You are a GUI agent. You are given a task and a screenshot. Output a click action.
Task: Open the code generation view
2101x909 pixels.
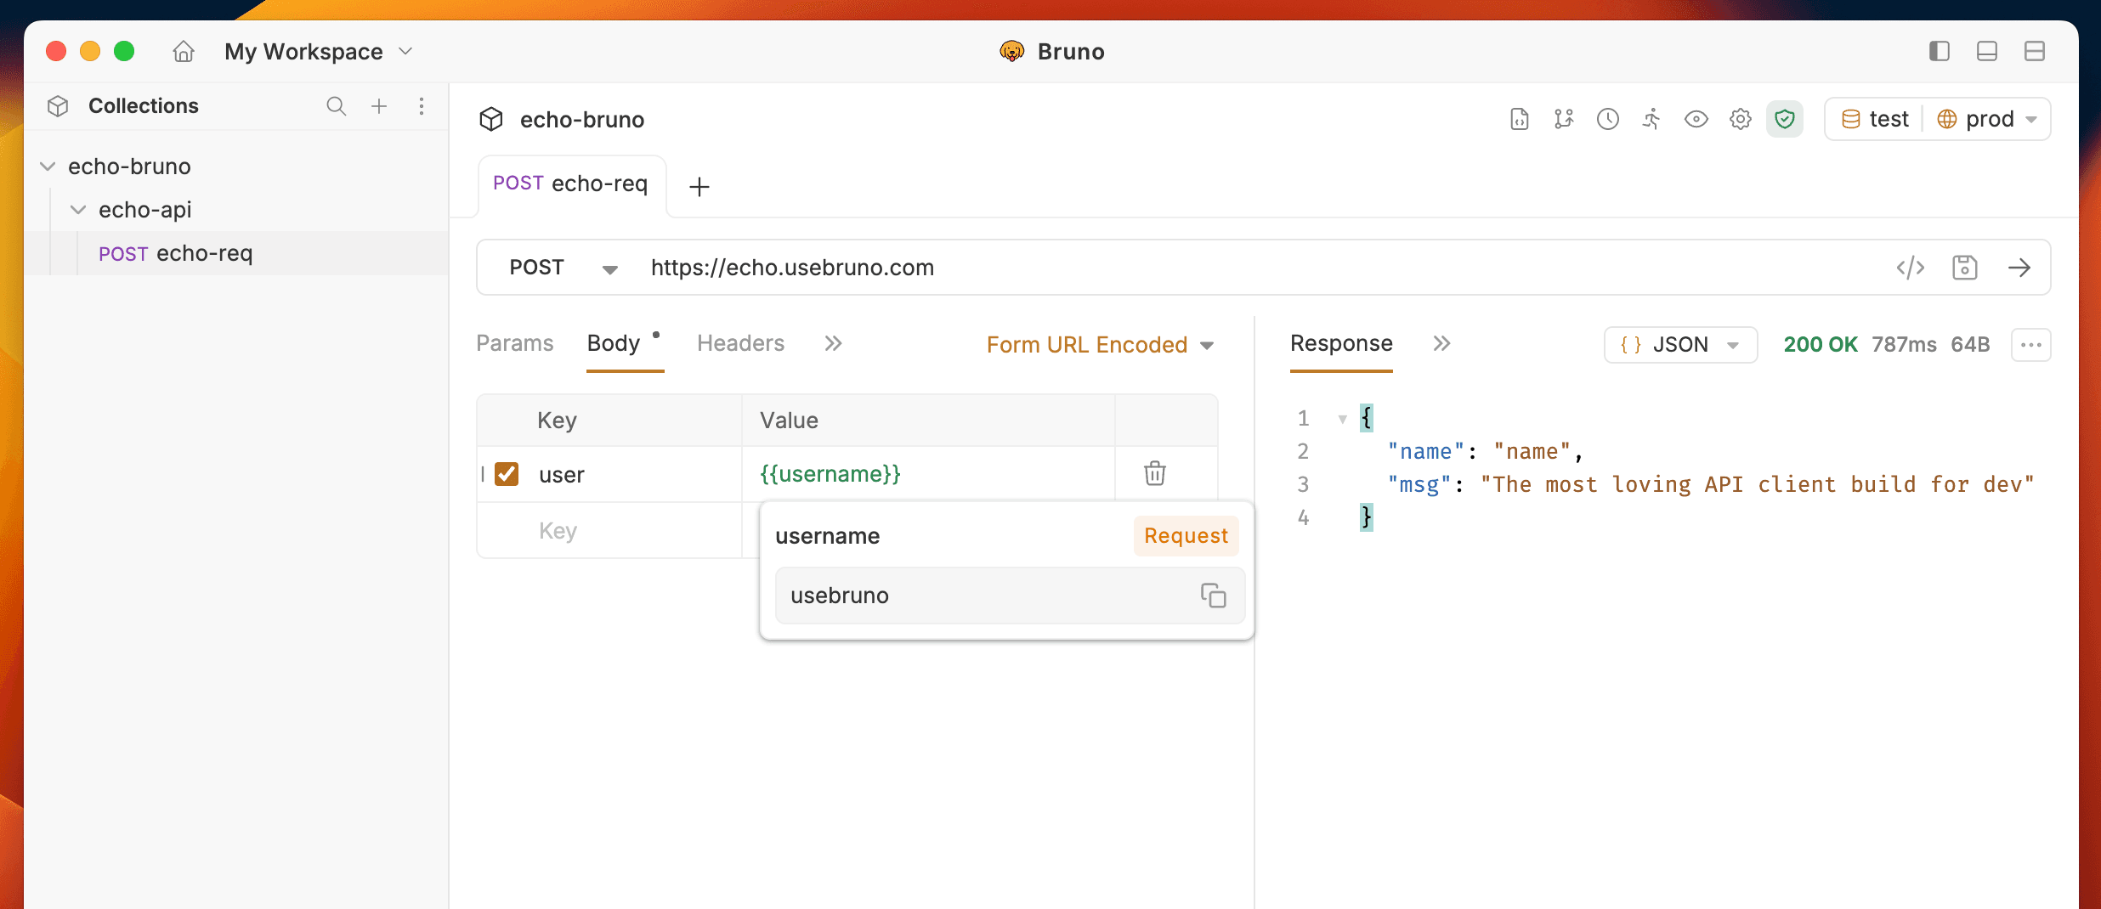(x=1911, y=268)
